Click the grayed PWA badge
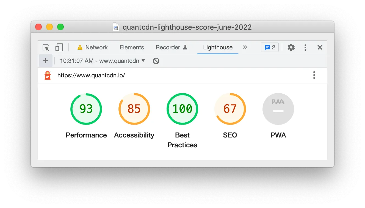365x208 pixels. click(278, 109)
